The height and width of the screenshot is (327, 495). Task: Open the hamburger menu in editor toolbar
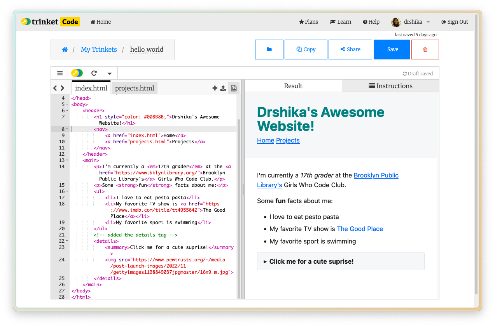60,73
